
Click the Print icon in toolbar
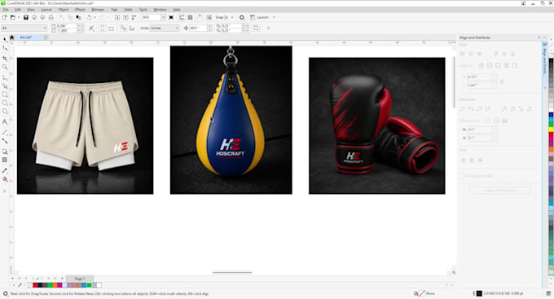[x=51, y=17]
